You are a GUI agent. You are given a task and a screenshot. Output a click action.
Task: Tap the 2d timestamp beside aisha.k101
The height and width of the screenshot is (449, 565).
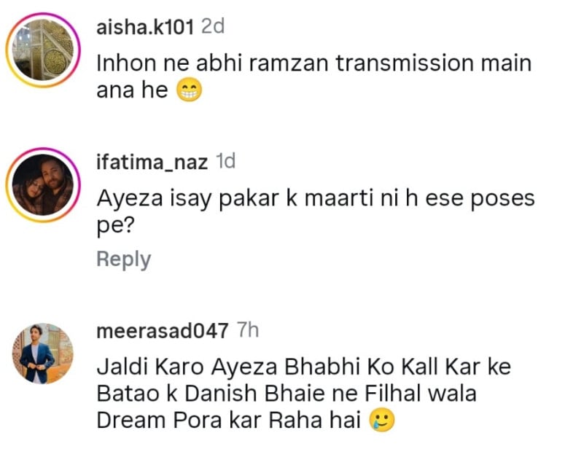(x=213, y=27)
